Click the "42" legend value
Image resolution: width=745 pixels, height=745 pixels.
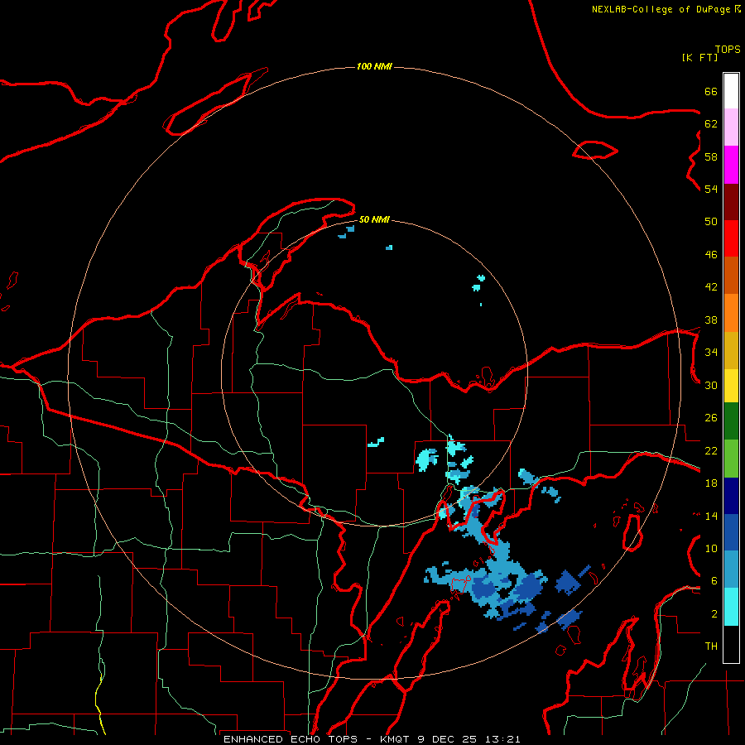[711, 287]
